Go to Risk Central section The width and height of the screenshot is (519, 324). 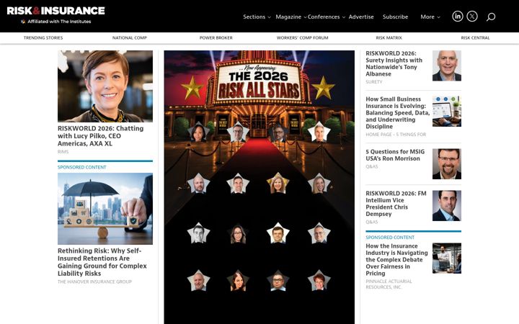click(x=475, y=37)
